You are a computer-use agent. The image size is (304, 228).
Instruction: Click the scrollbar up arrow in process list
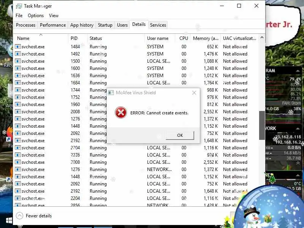(x=262, y=38)
